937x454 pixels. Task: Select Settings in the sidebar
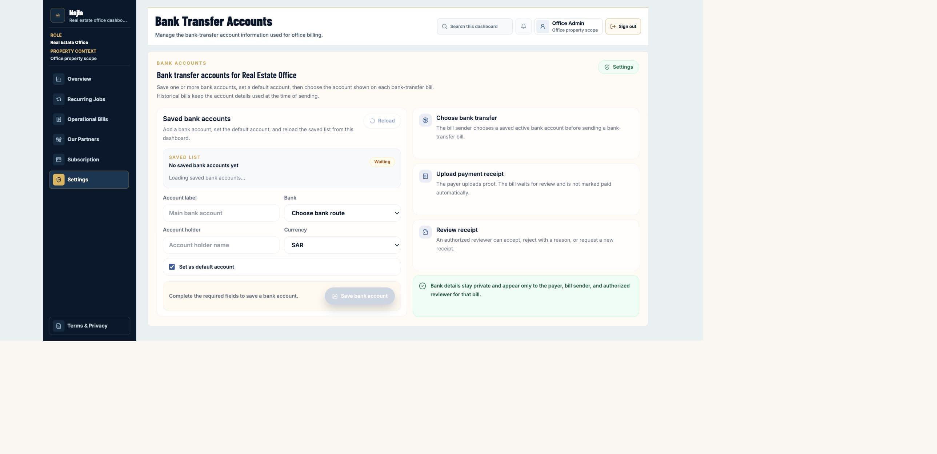89,180
